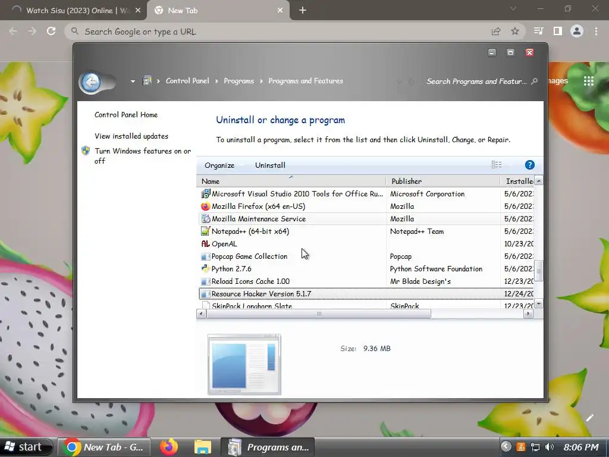Image resolution: width=609 pixels, height=457 pixels.
Task: Open File Explorer from the taskbar
Action: [202, 447]
